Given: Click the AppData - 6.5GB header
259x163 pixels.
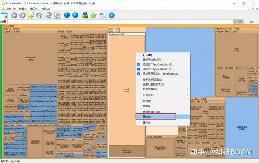Looking at the screenshot, I should point(127,34).
